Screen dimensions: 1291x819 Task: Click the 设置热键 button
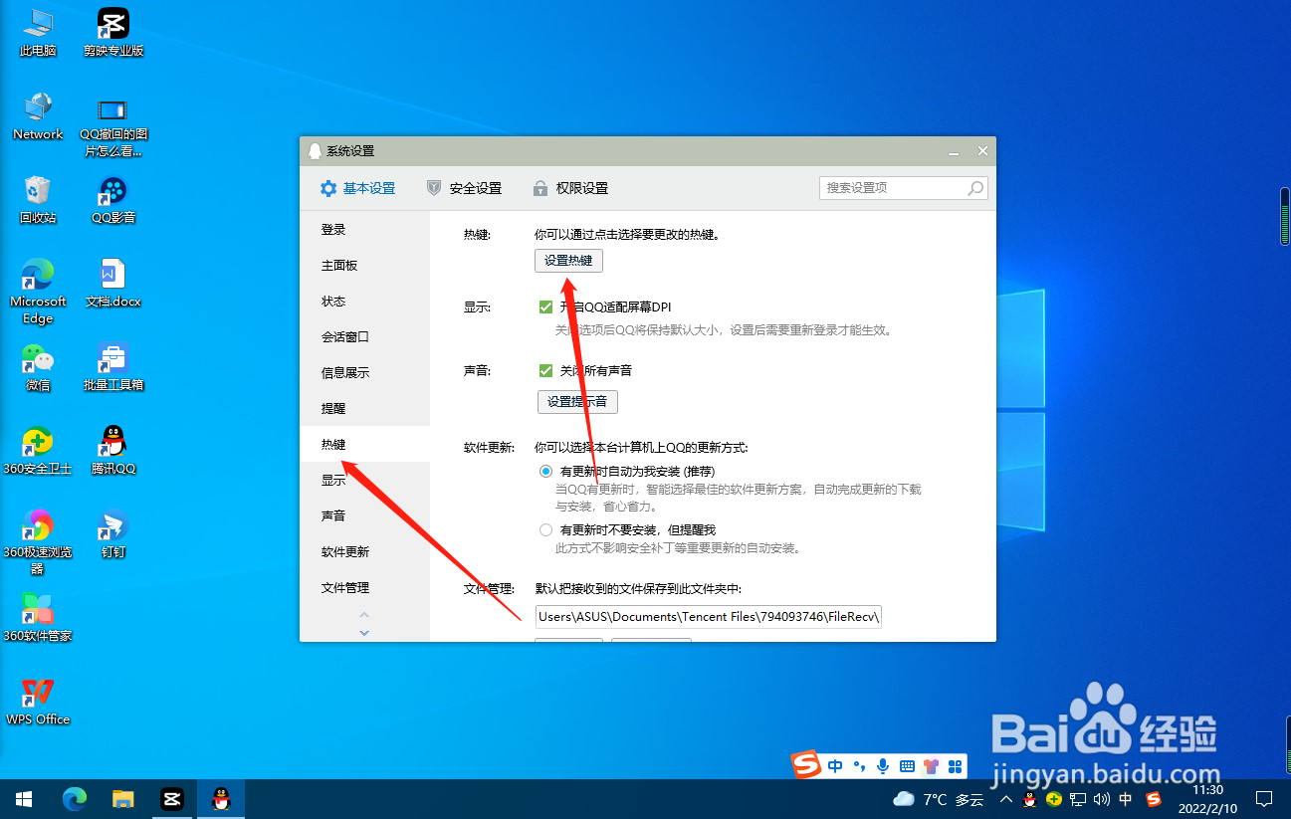coord(568,260)
